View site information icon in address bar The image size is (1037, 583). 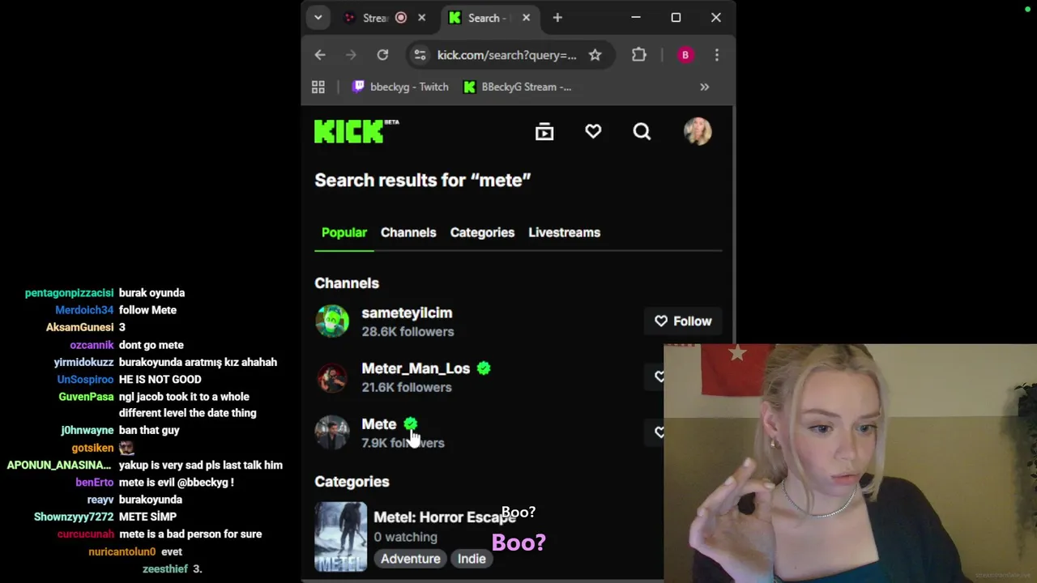tap(420, 55)
